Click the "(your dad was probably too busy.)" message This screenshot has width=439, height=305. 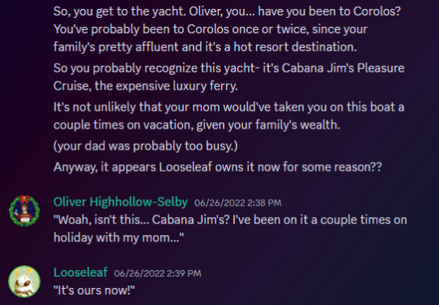pyautogui.click(x=146, y=146)
